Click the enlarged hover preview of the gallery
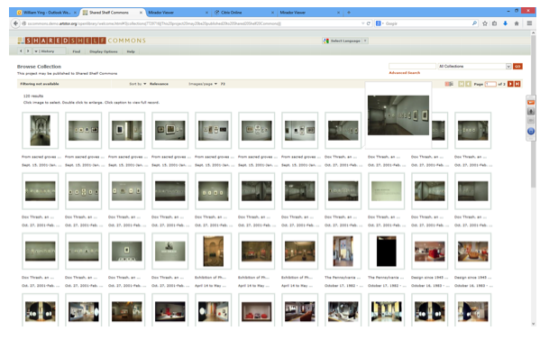 tap(398, 115)
